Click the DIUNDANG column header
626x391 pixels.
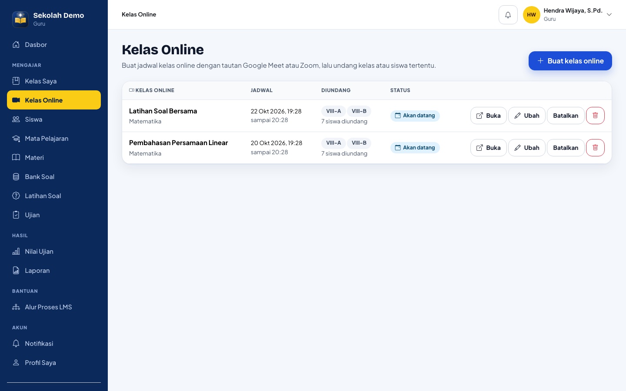point(336,90)
